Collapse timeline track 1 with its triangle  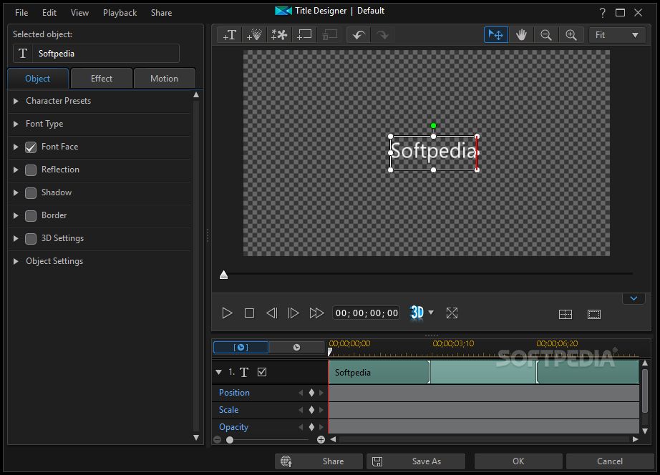[218, 372]
